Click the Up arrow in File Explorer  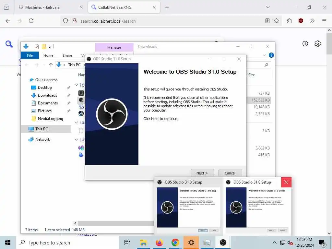51,65
